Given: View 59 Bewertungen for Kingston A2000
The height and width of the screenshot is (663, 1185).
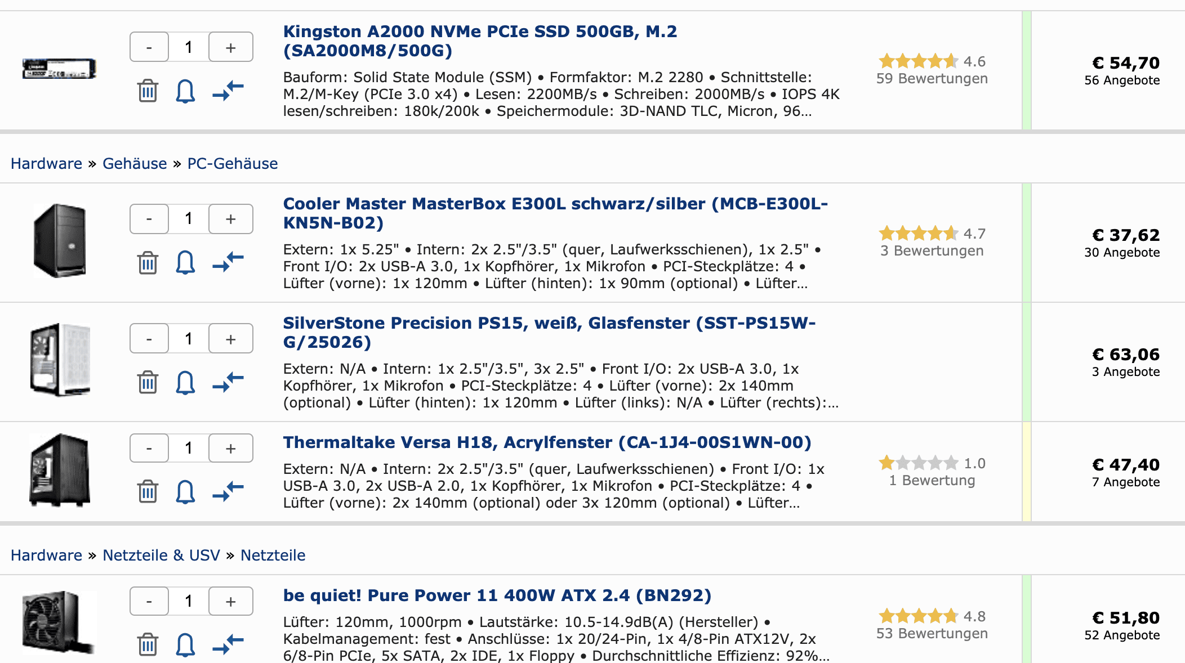Looking at the screenshot, I should [x=932, y=78].
